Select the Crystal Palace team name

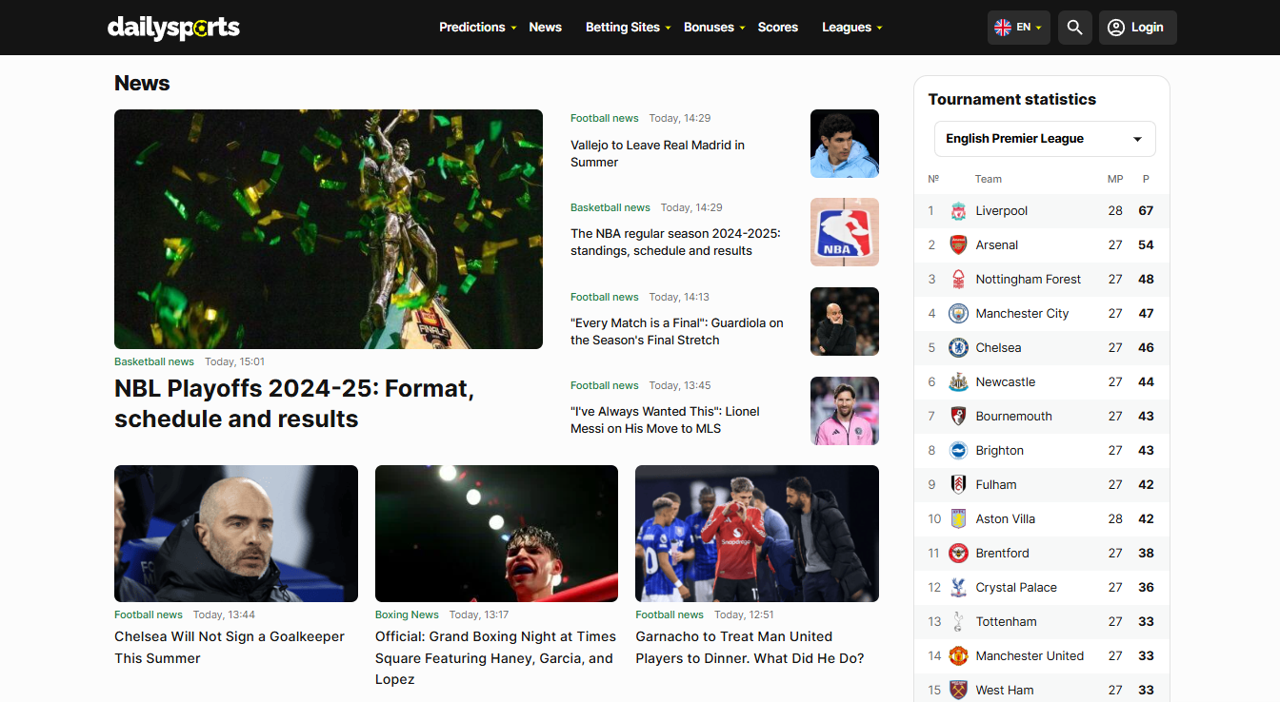(1016, 588)
